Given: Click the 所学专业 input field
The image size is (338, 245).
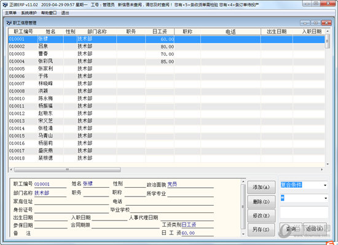Looking at the screenshot, I should 191,193.
